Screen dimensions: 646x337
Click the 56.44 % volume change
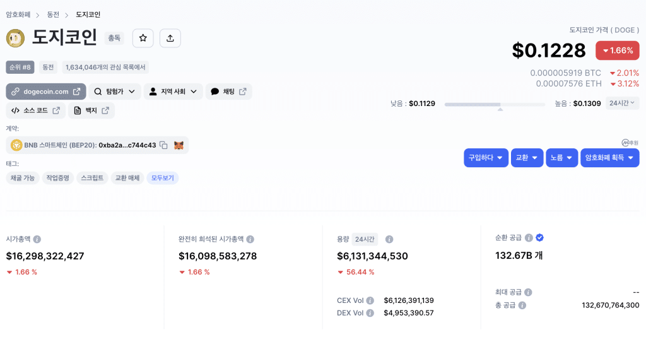356,272
